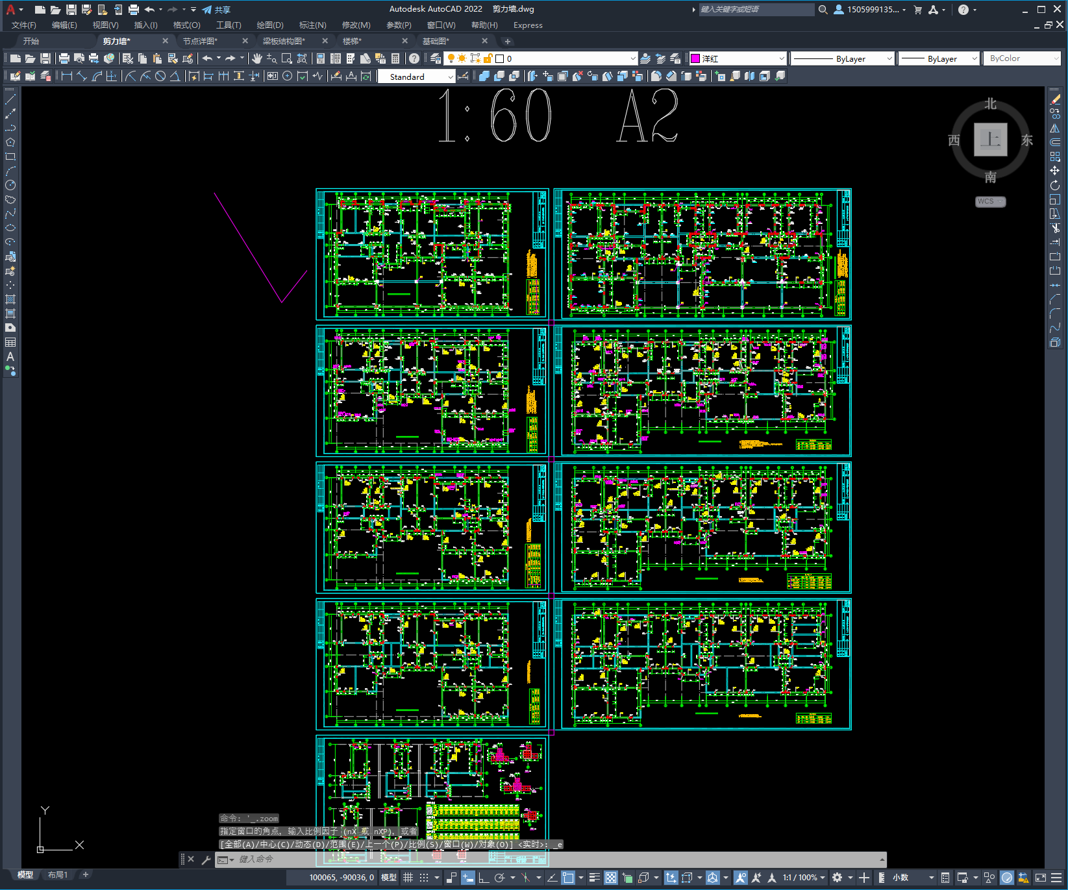1068x890 pixels.
Task: Select the Rotate tool in modify toolbar
Action: 1055,185
